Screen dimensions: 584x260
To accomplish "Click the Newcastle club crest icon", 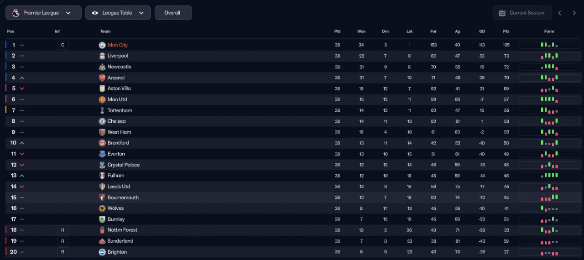I will point(102,67).
